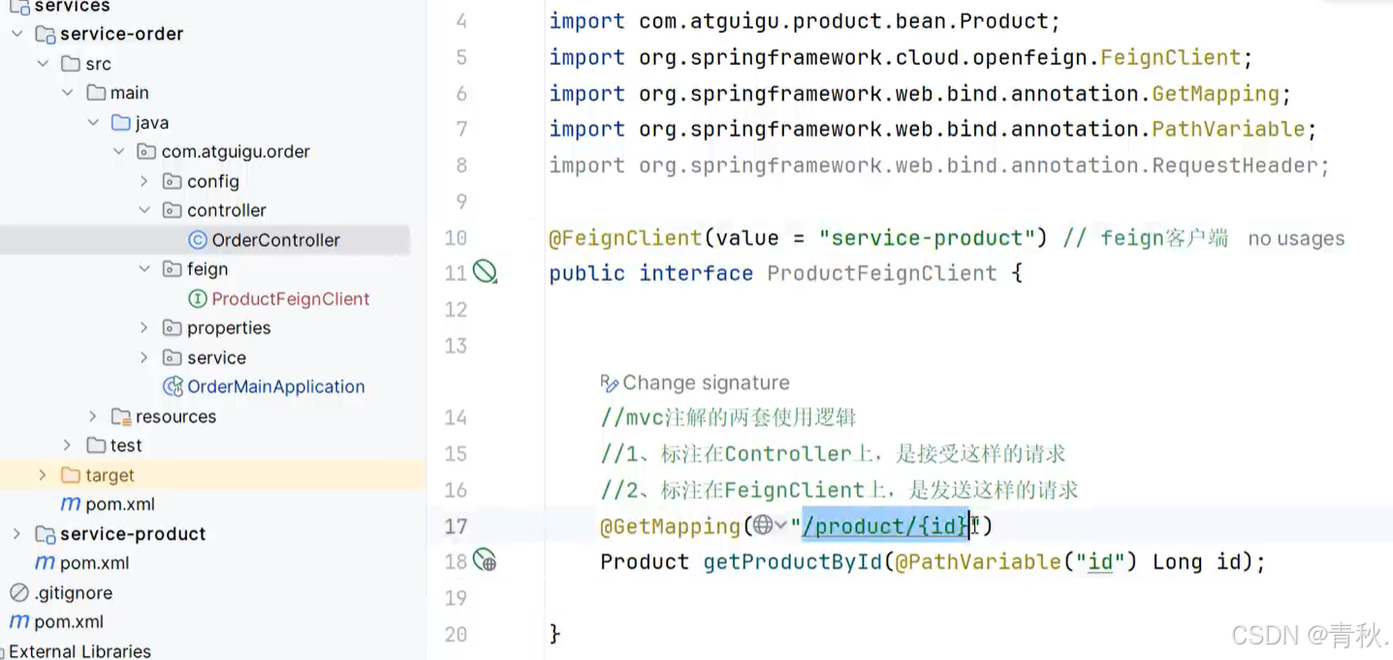This screenshot has width=1393, height=660.
Task: Expand the target folder
Action: click(42, 475)
